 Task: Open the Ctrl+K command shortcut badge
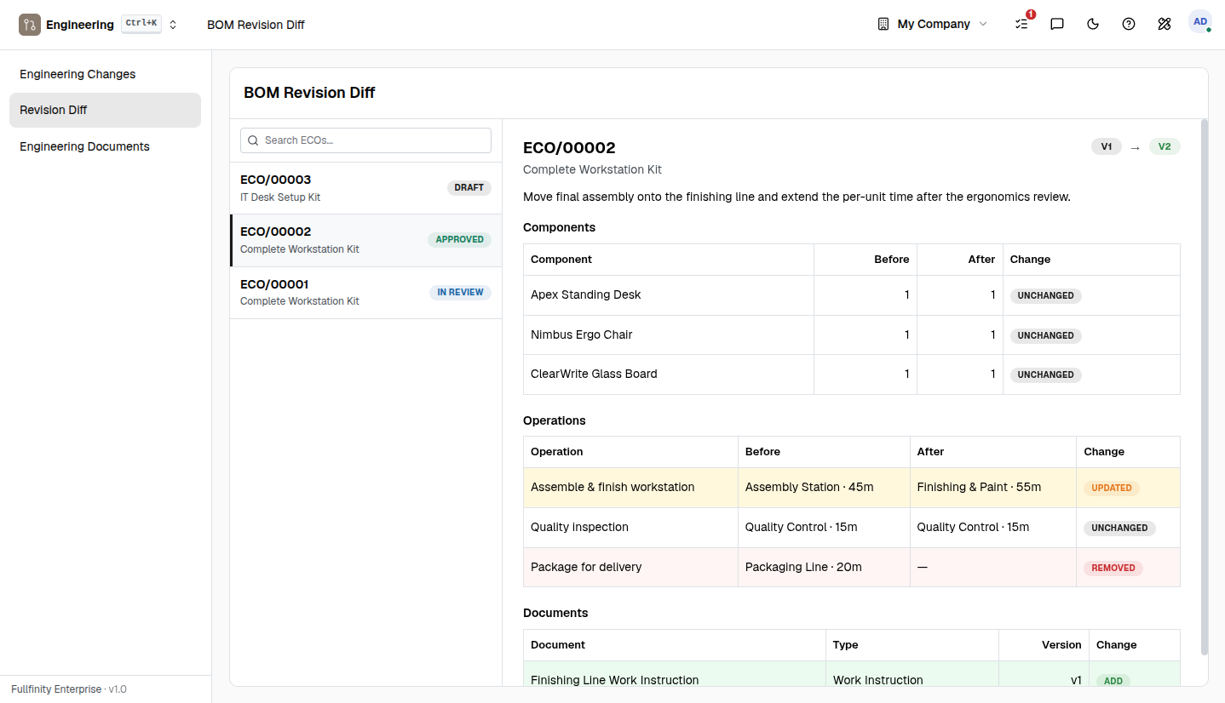pos(141,24)
